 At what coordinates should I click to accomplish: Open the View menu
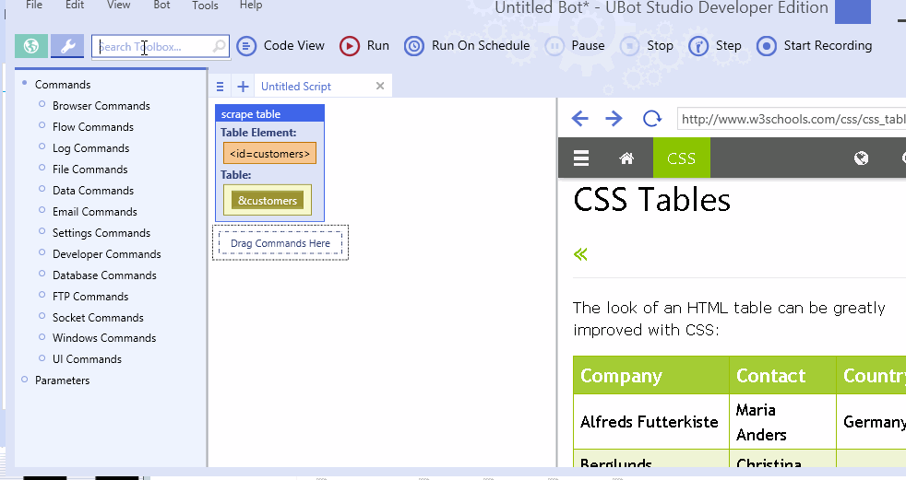118,5
